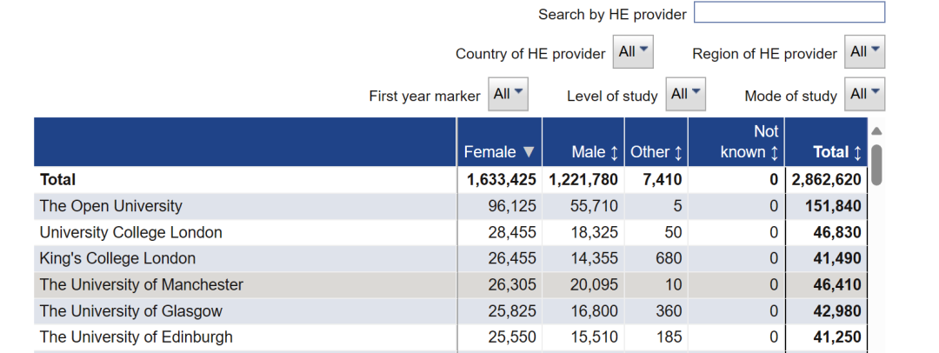Click the male total value 1,221,780
This screenshot has width=939, height=353.
(x=582, y=180)
